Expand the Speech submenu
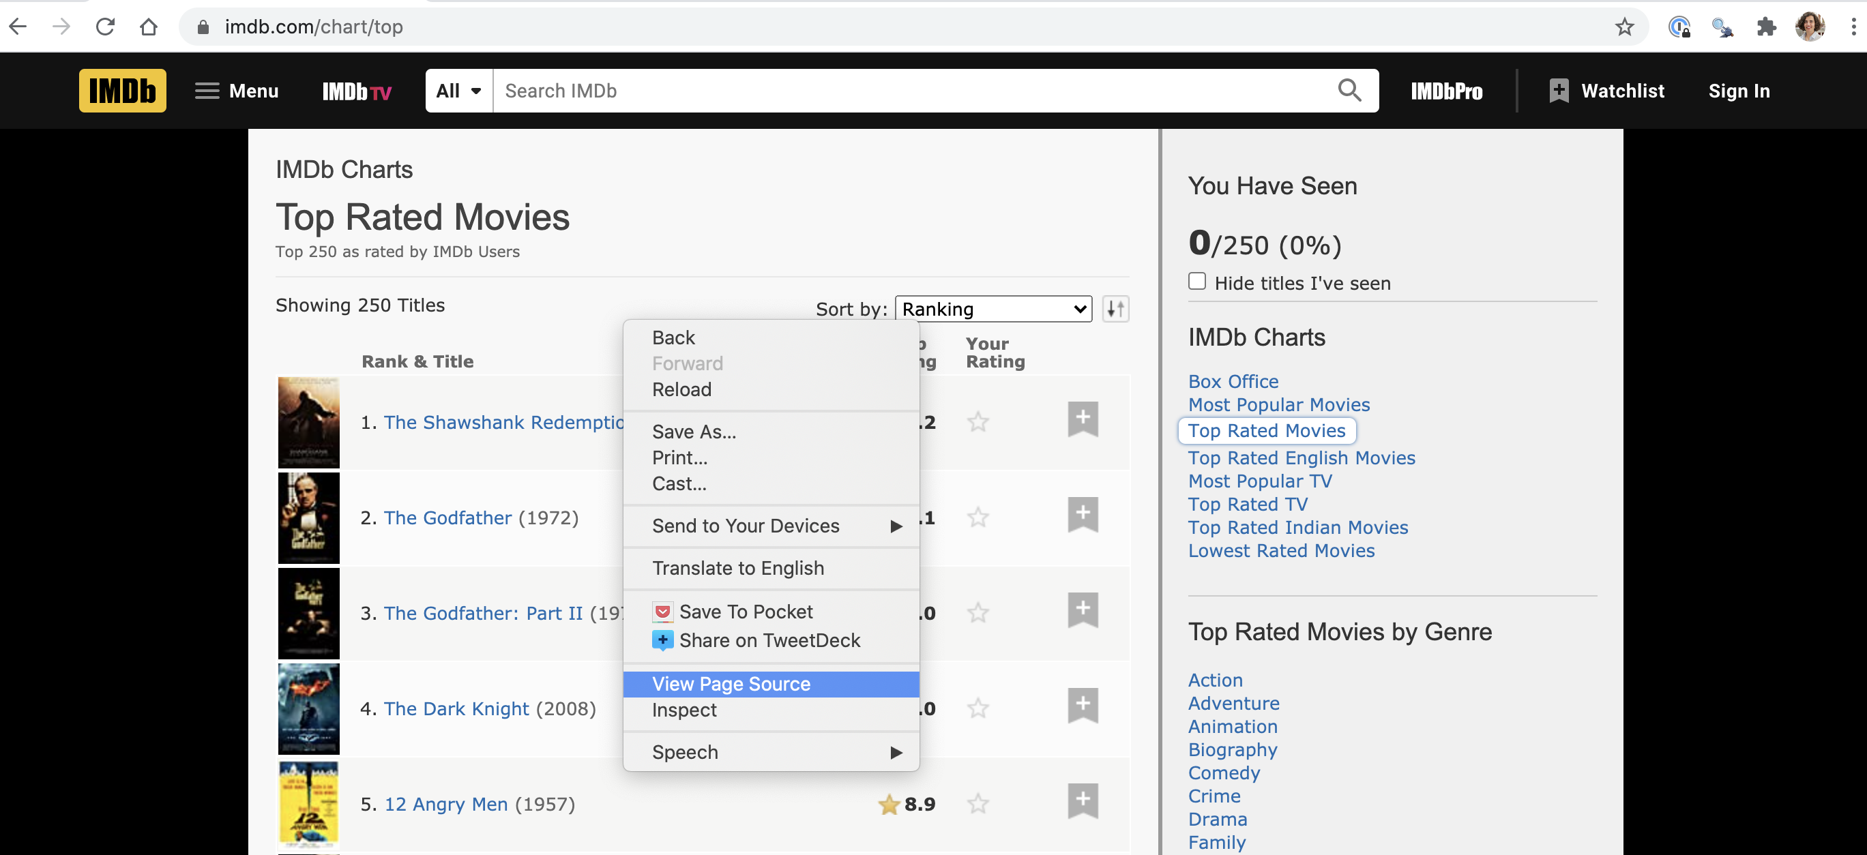This screenshot has height=855, width=1867. point(771,752)
